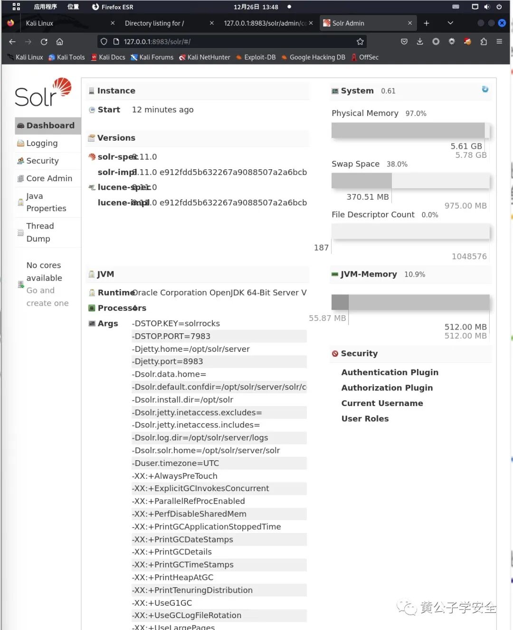Expand the list all tabs chevron
Viewport: 513px width, 630px height.
tap(450, 23)
